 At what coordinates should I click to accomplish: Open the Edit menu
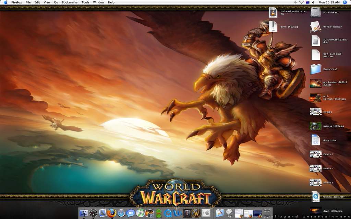[37, 2]
